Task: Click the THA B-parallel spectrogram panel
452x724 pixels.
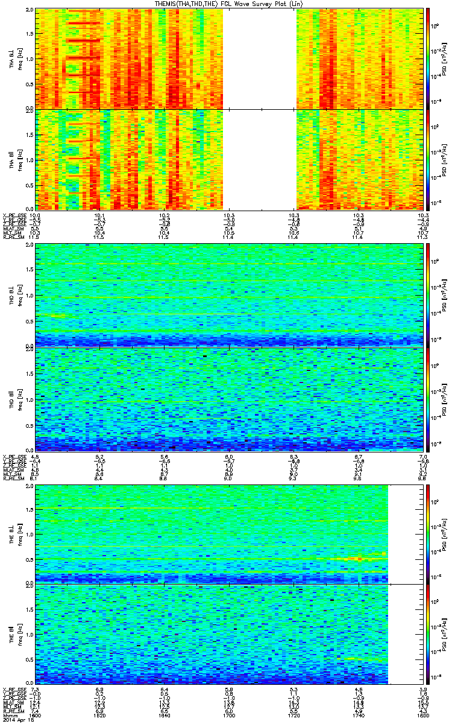Action: pyautogui.click(x=230, y=159)
